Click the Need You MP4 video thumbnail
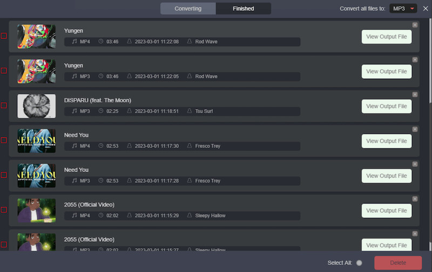 click(x=36, y=141)
